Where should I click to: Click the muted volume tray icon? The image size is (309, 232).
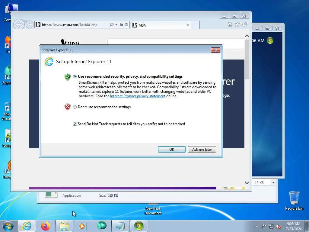279,226
